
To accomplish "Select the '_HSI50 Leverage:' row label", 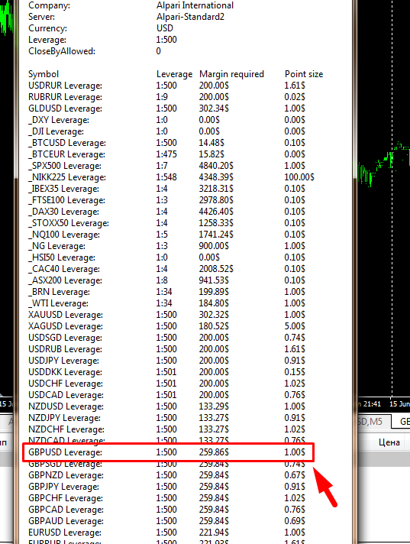I will click(x=62, y=257).
